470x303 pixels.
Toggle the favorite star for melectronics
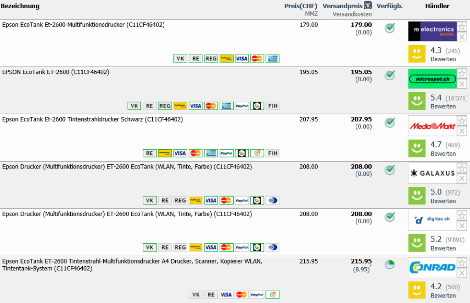click(462, 26)
